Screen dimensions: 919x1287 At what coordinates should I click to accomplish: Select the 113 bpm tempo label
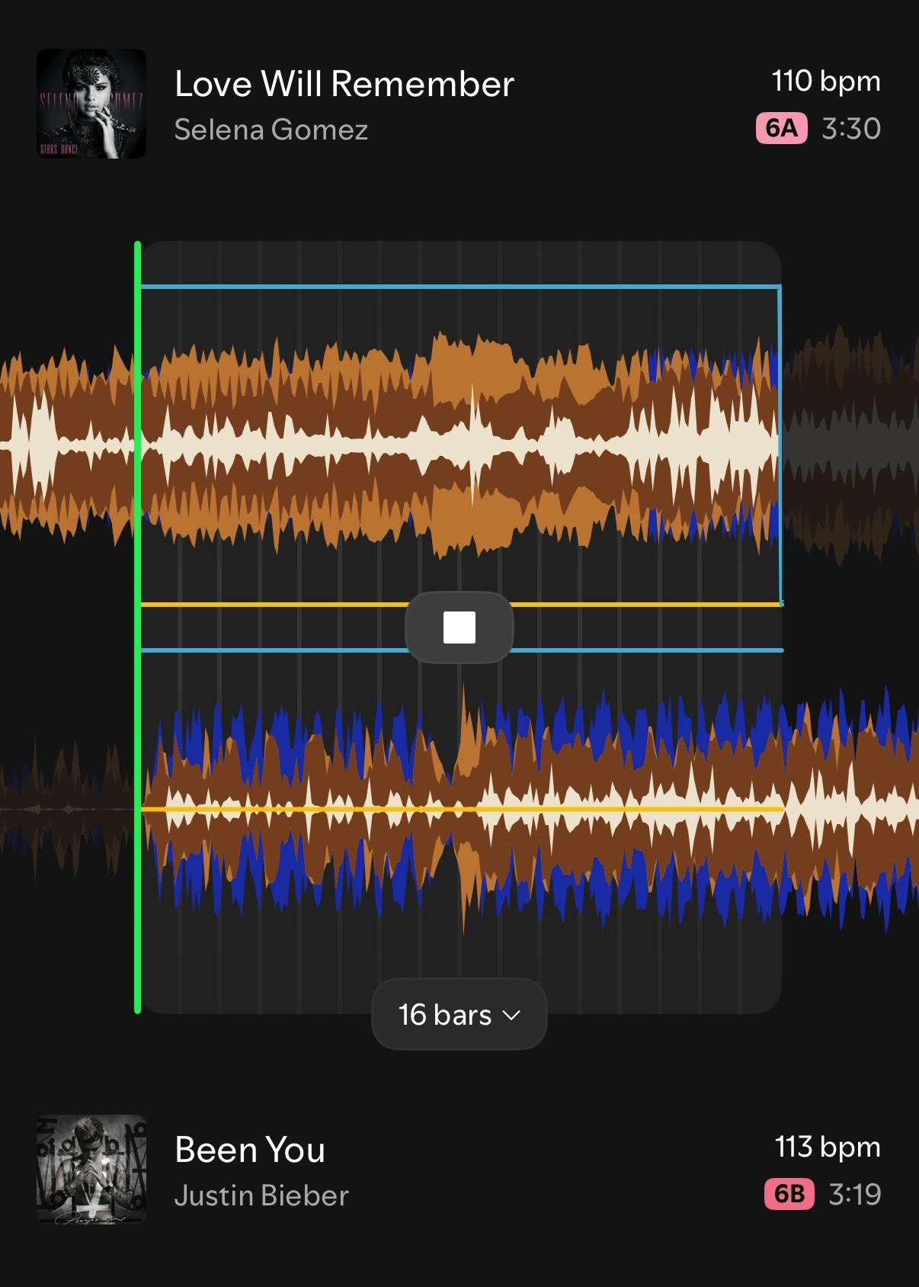[x=828, y=1147]
